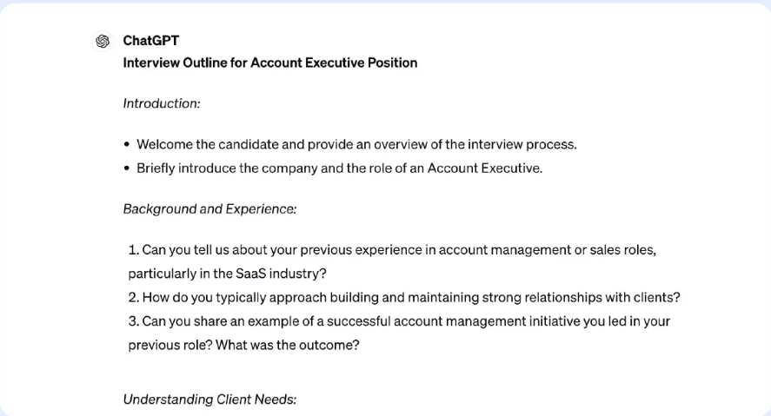Click the 'Can you tell us' question line

[398, 250]
